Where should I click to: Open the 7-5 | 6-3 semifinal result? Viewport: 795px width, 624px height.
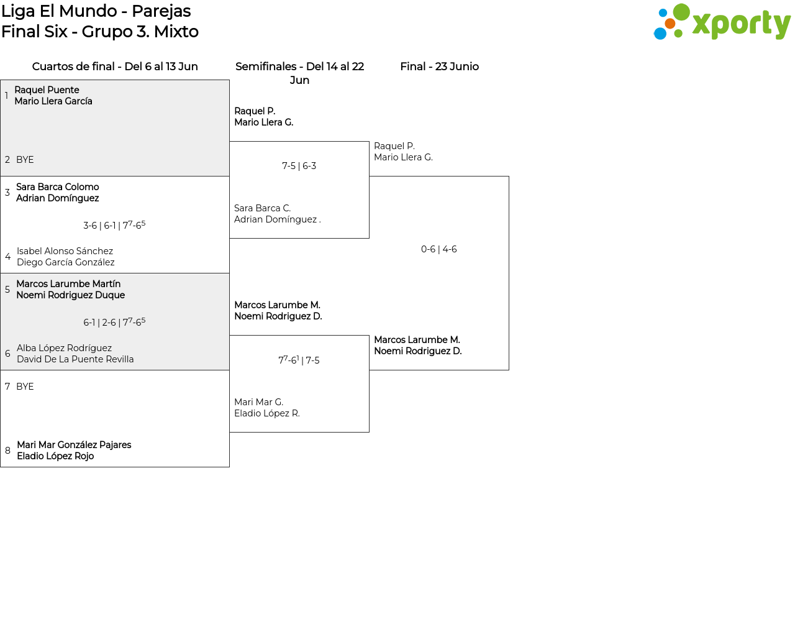pyautogui.click(x=299, y=166)
